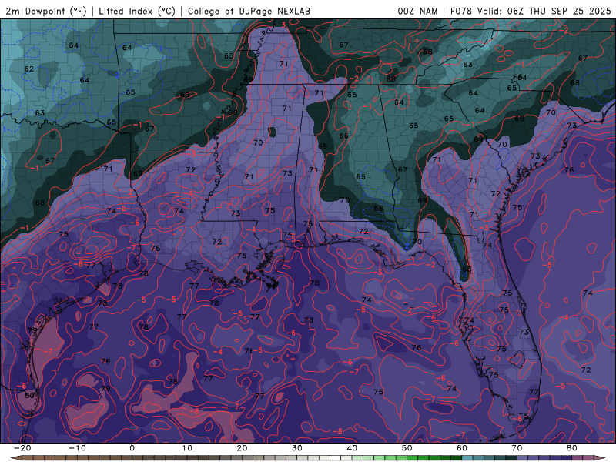The width and height of the screenshot is (616, 462).
Task: Click the purple color bar segment below 70
Action: pos(523,458)
